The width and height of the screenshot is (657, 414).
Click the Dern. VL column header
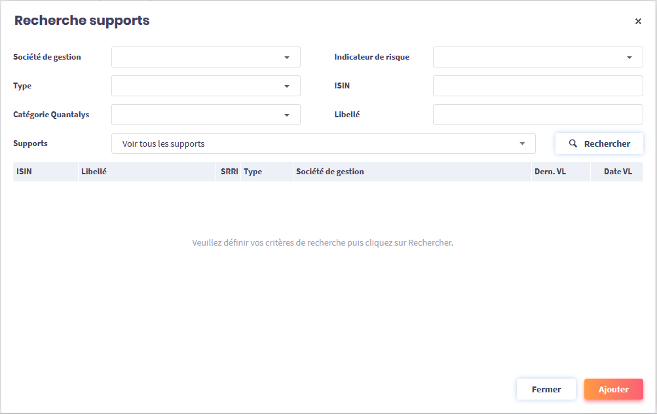click(x=550, y=172)
